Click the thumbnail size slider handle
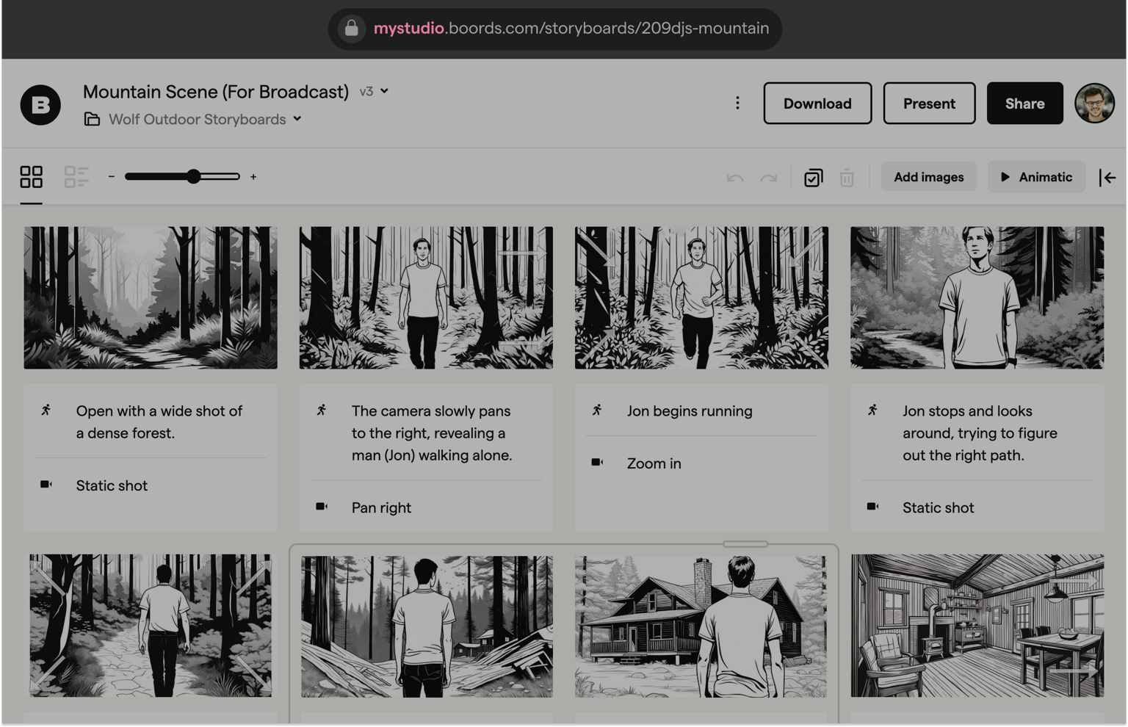 tap(193, 177)
